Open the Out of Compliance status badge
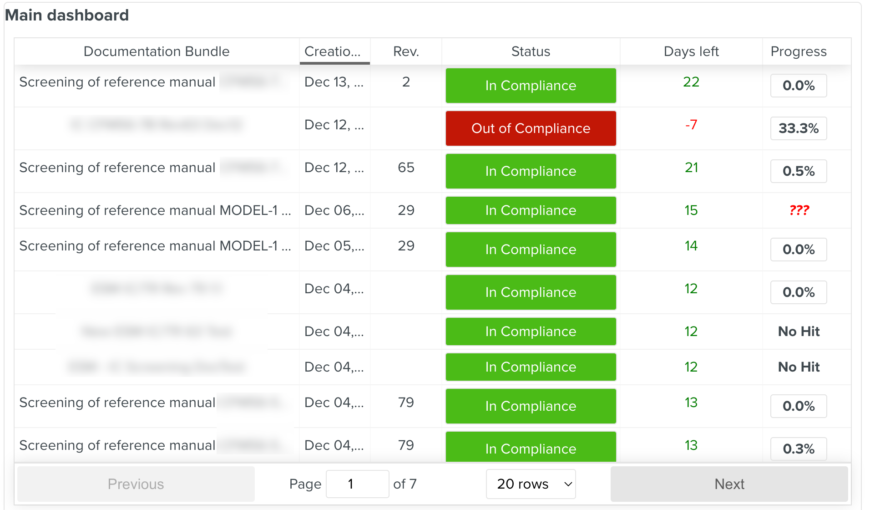870x510 pixels. pos(530,128)
